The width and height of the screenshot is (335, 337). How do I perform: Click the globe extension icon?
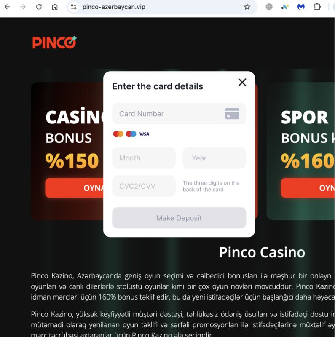click(269, 7)
